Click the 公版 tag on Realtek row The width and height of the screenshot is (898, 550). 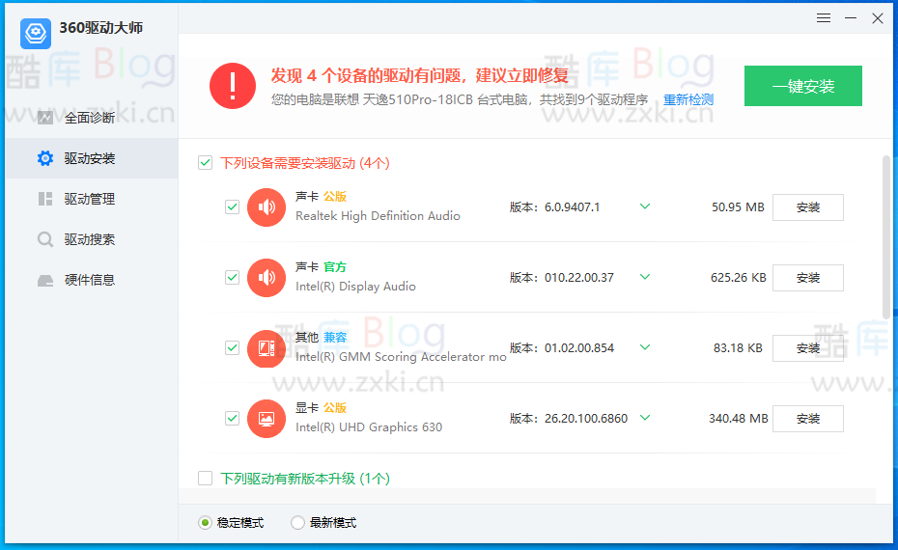click(x=335, y=196)
